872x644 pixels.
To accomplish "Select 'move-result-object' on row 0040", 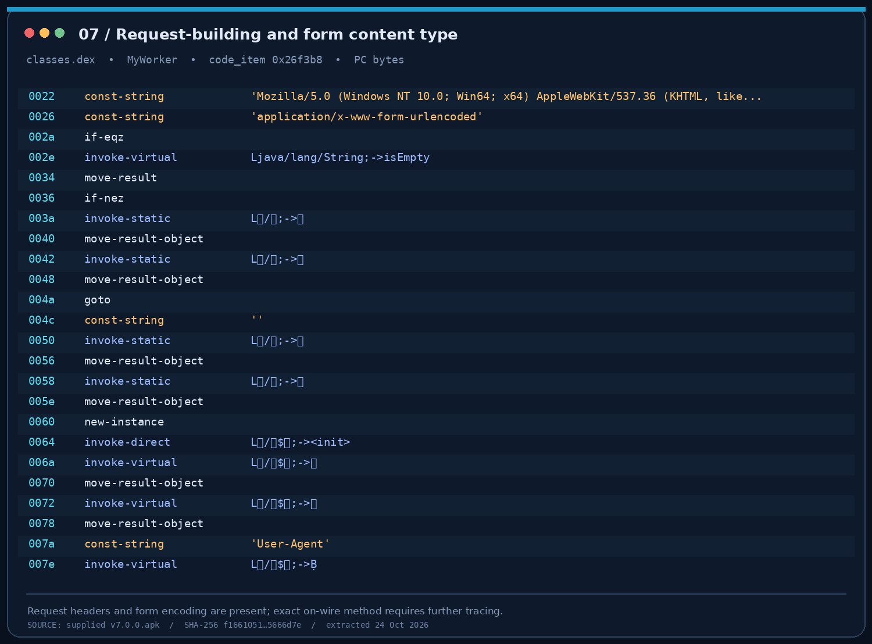I will 144,239.
